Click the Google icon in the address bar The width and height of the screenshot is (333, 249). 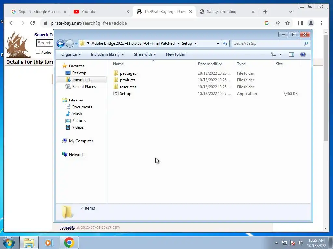pyautogui.click(x=267, y=23)
